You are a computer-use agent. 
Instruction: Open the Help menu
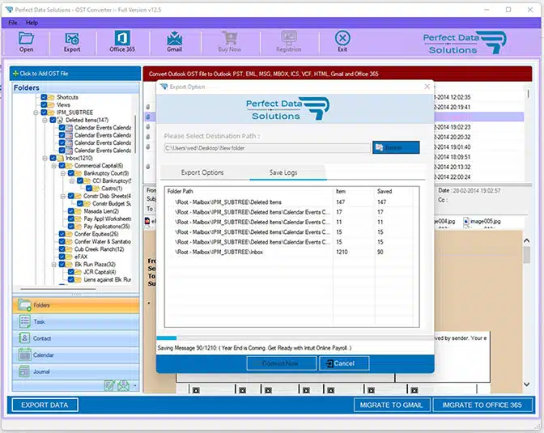click(x=32, y=23)
